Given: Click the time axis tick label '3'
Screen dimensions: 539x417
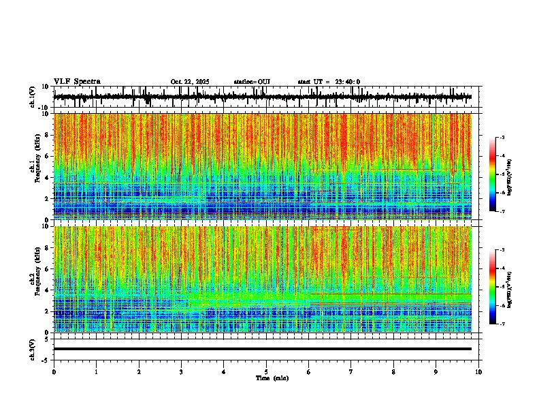Looking at the screenshot, I should [x=181, y=372].
